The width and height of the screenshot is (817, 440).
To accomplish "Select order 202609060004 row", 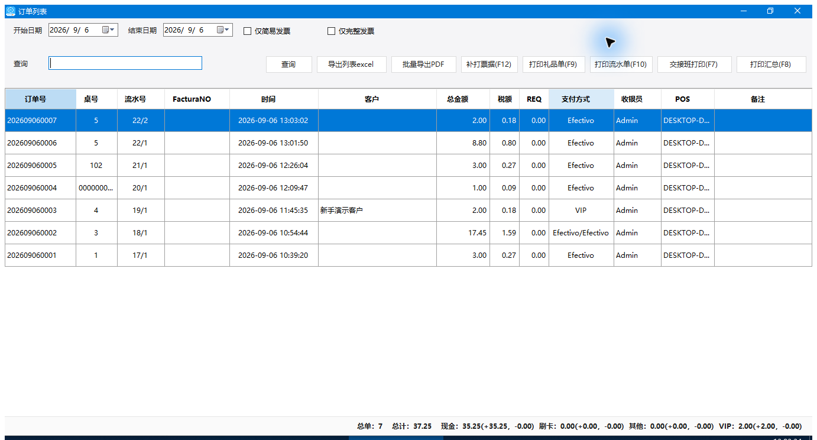I will 408,188.
